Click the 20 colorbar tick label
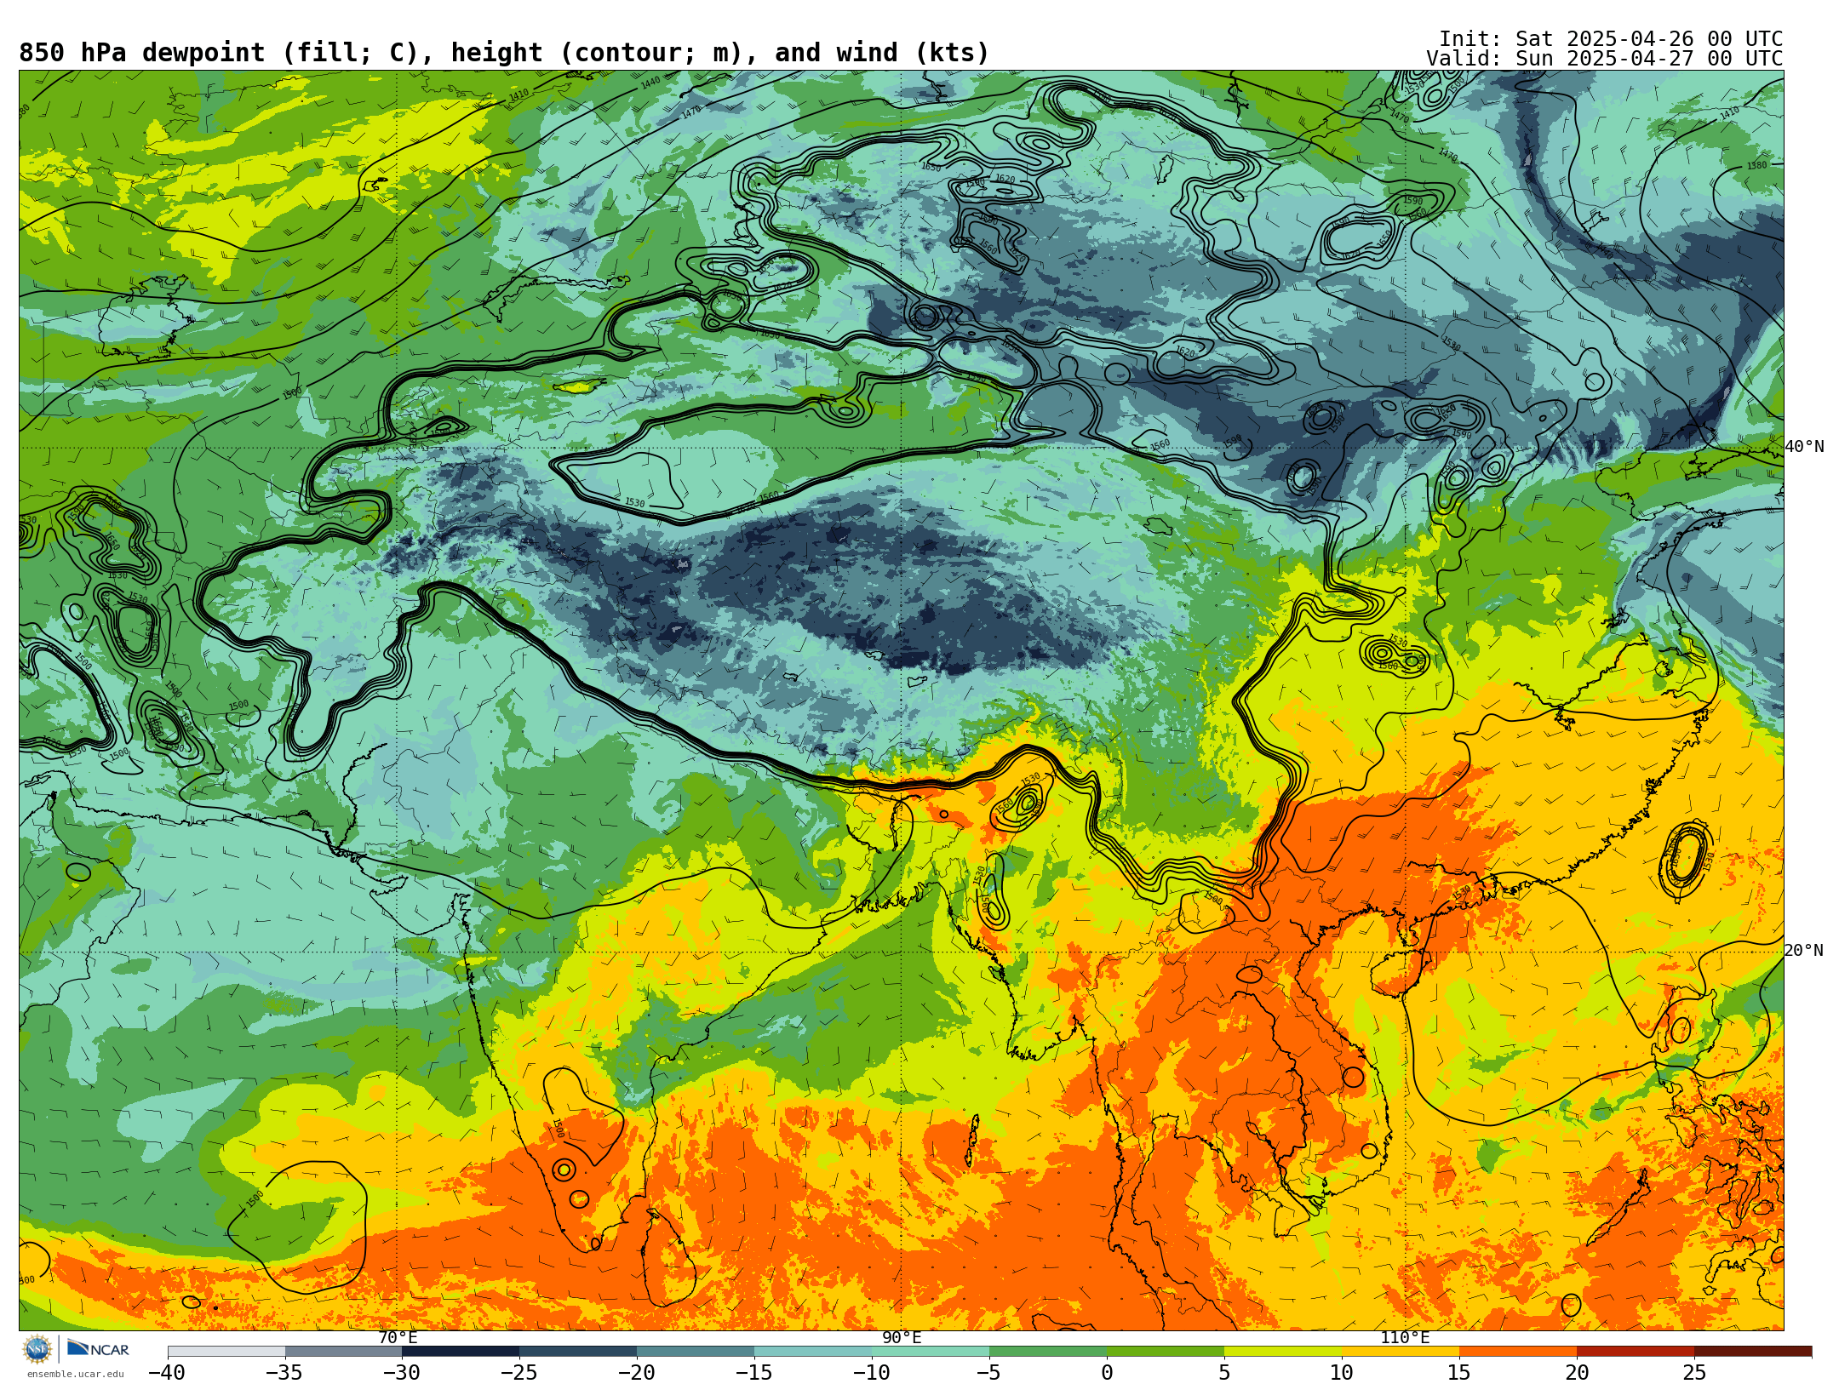This screenshot has height=1384, width=1839. pyautogui.click(x=1577, y=1373)
